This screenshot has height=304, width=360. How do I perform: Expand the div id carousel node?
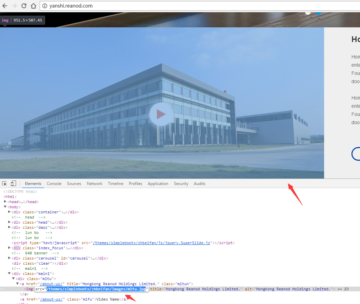click(10, 258)
